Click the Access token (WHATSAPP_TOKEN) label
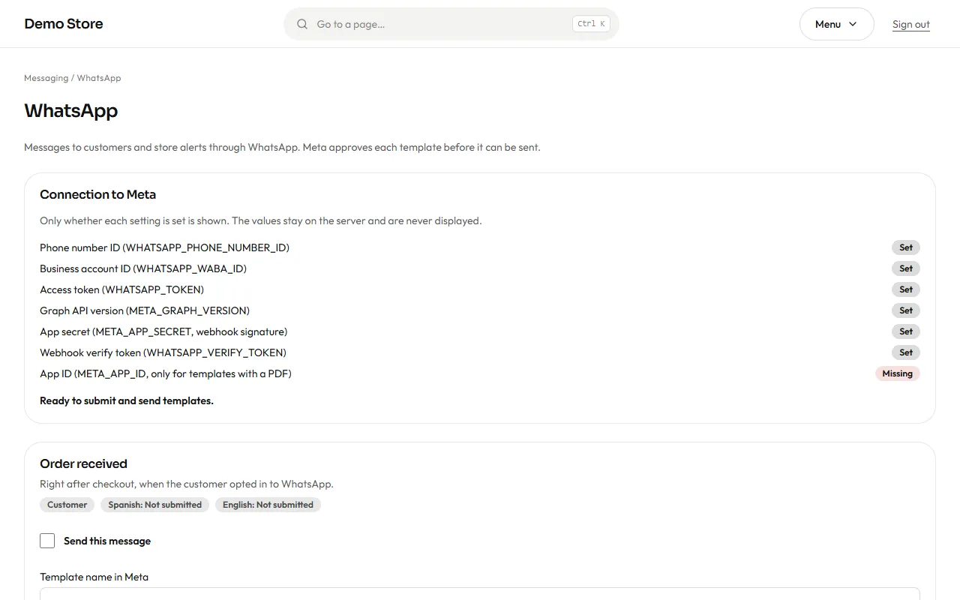Viewport: 960px width, 600px height. pos(121,289)
